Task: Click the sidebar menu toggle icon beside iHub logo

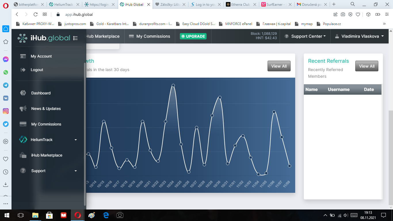Action: pyautogui.click(x=75, y=38)
